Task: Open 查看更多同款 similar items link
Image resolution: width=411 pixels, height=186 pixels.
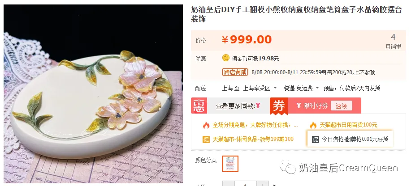Action: (238, 106)
